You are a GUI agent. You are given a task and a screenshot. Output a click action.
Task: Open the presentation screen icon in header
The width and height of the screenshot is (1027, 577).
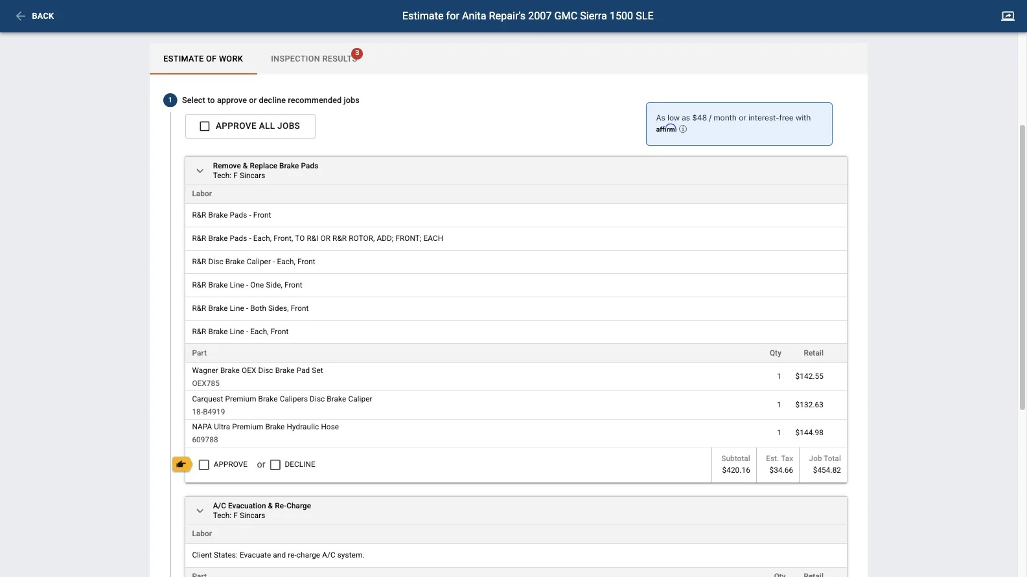tap(1008, 16)
